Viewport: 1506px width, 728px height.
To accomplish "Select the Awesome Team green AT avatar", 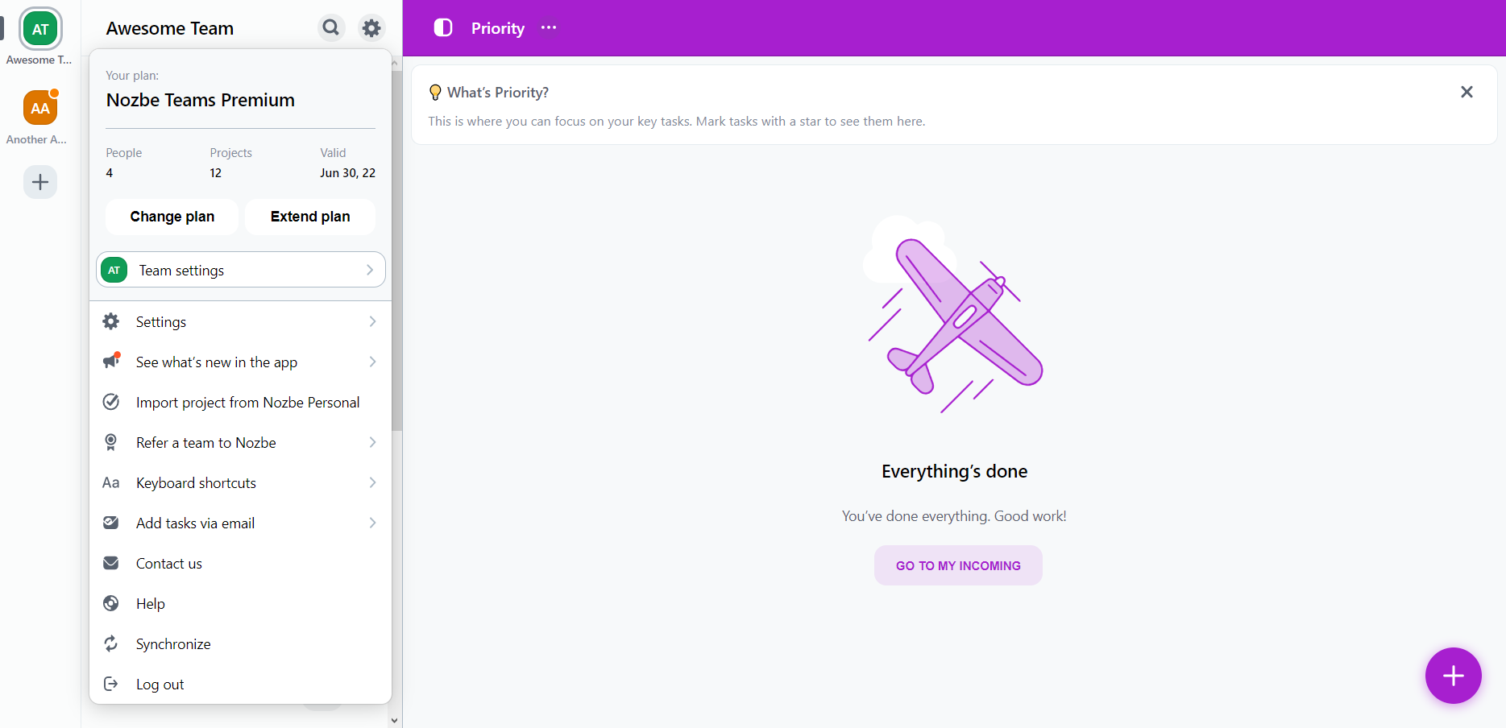I will point(40,30).
